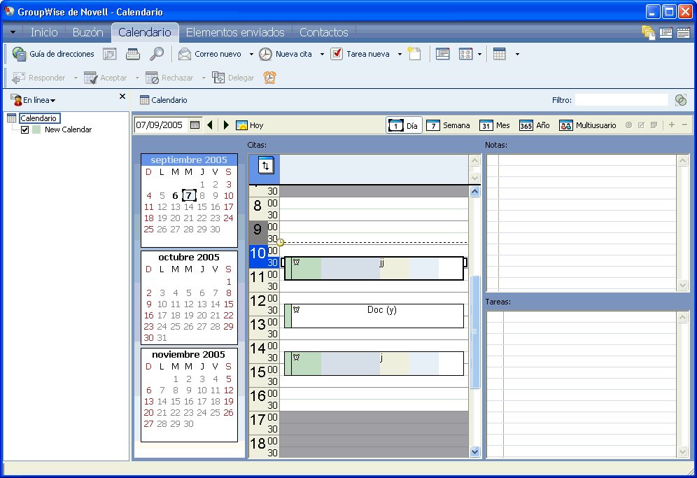Click the green New Calendar color swatch
This screenshot has height=478, width=697.
point(36,129)
